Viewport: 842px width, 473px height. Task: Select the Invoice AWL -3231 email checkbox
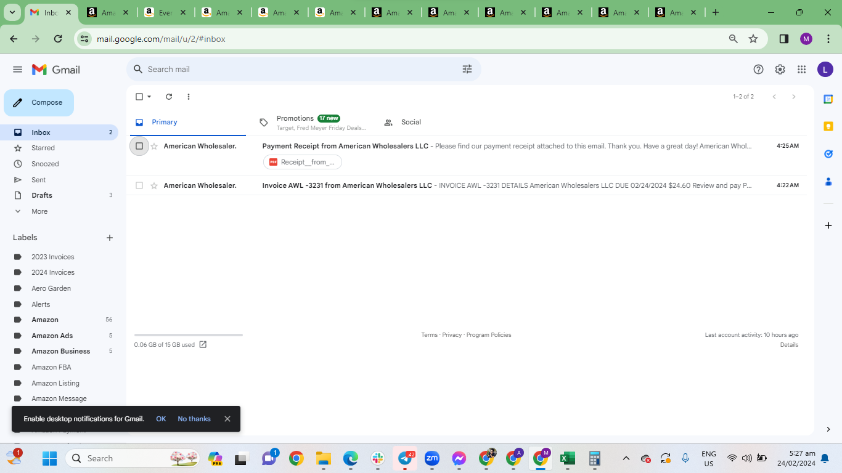(139, 185)
